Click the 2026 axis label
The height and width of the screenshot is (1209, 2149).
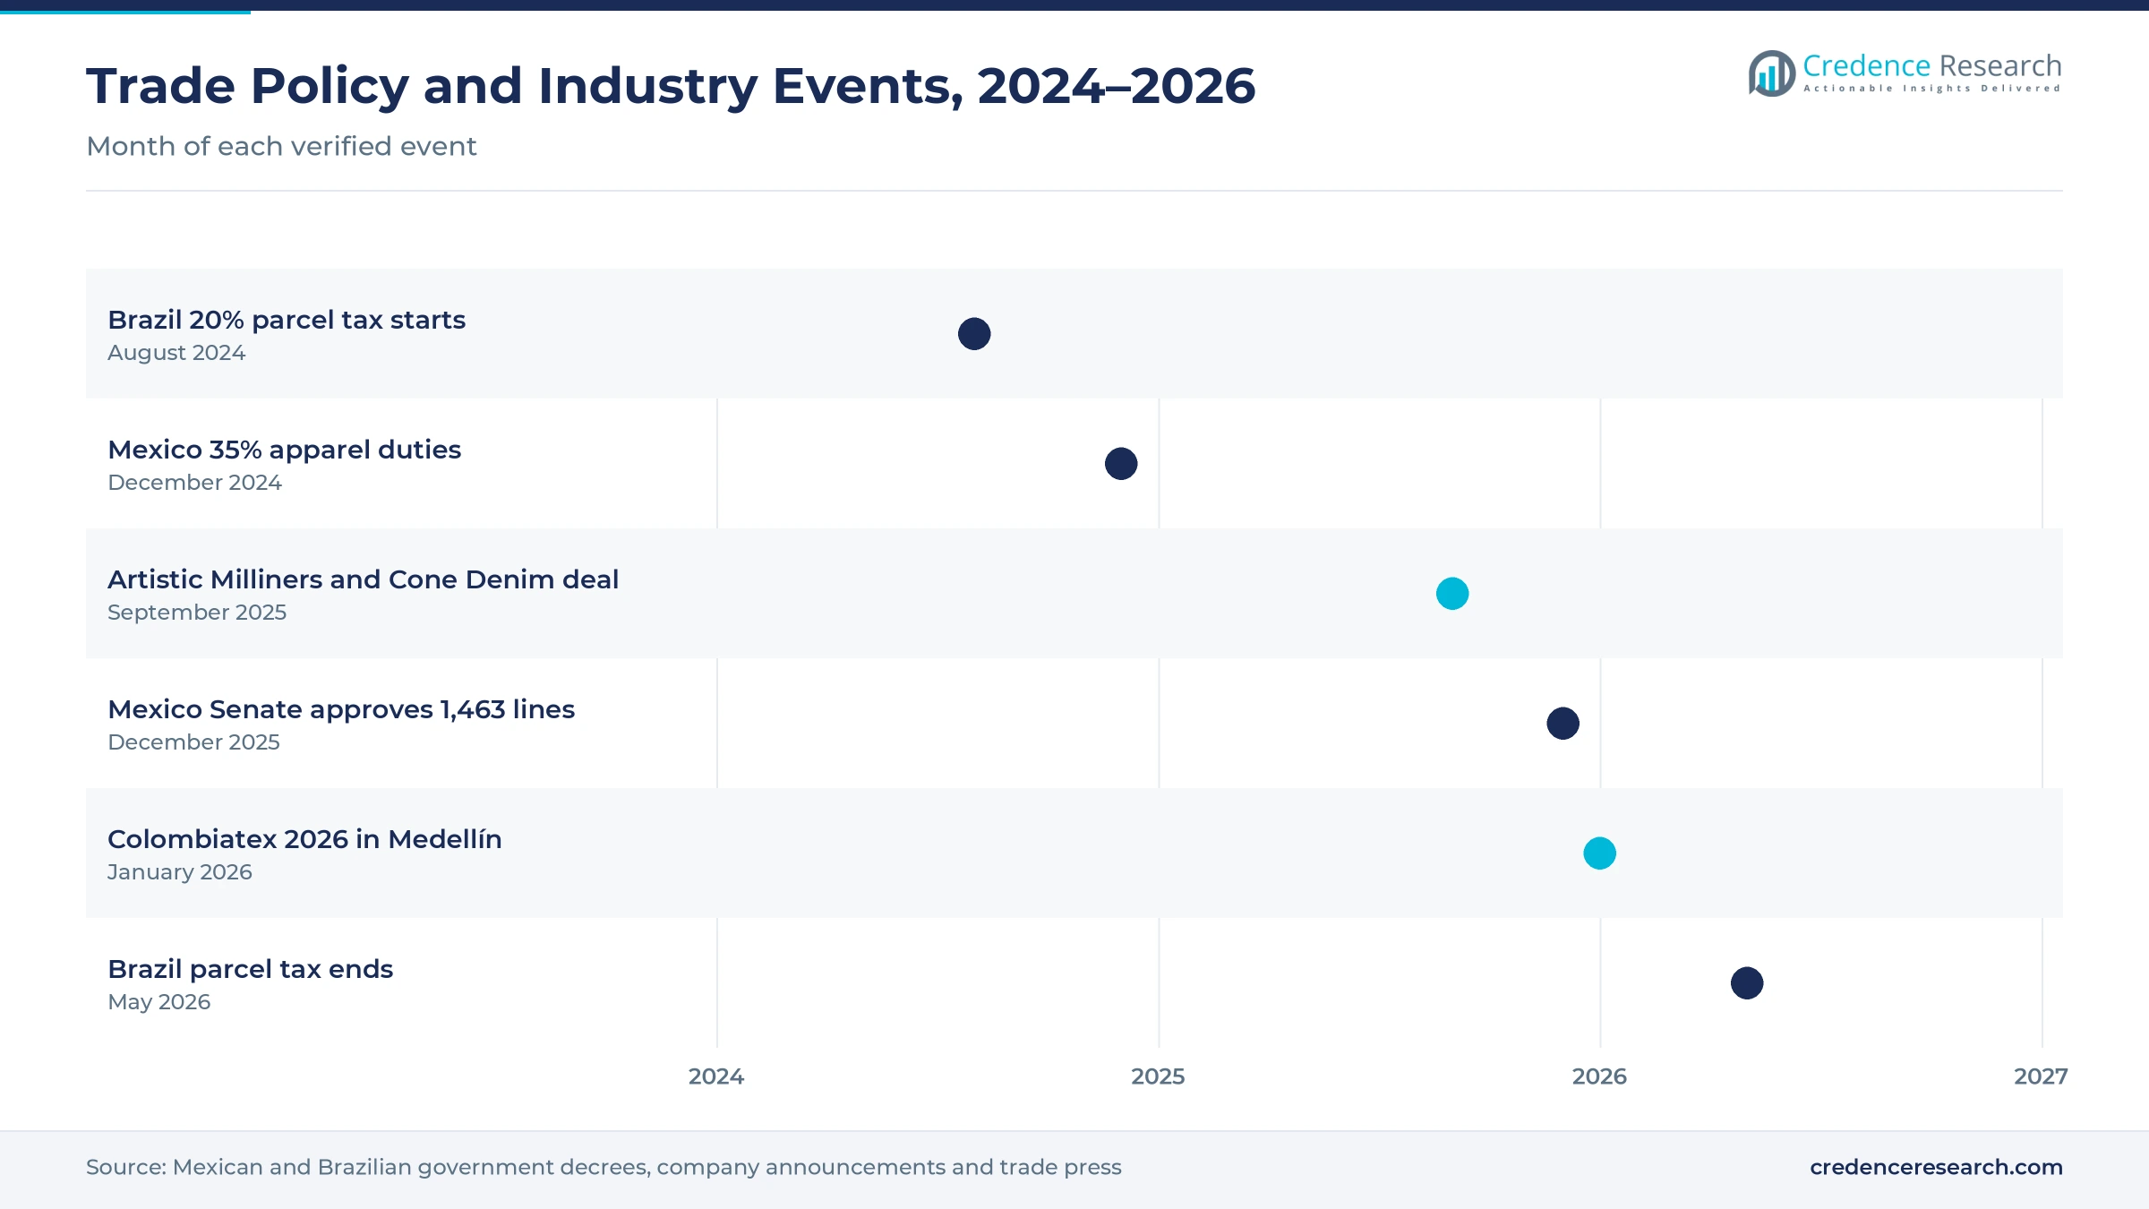(1599, 1076)
